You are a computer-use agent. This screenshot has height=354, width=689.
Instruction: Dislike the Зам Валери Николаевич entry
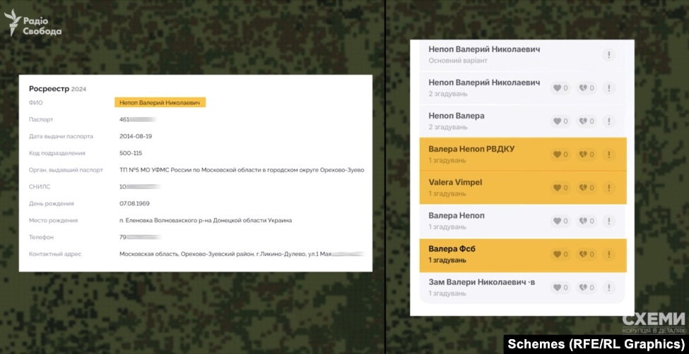click(586, 287)
